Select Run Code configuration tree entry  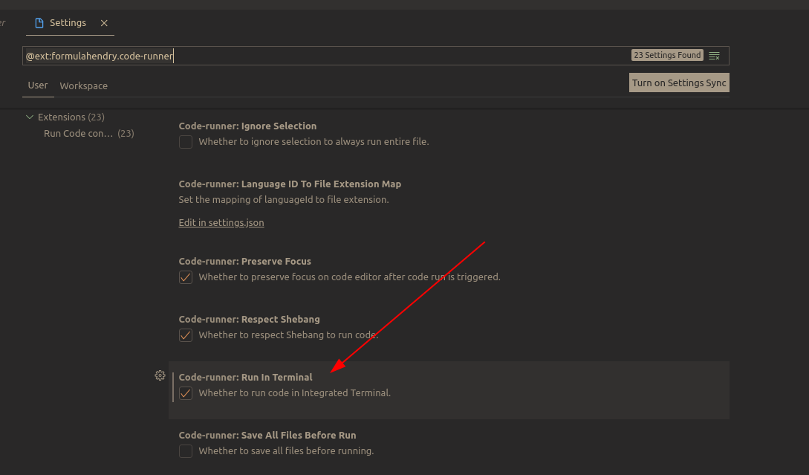pos(88,134)
